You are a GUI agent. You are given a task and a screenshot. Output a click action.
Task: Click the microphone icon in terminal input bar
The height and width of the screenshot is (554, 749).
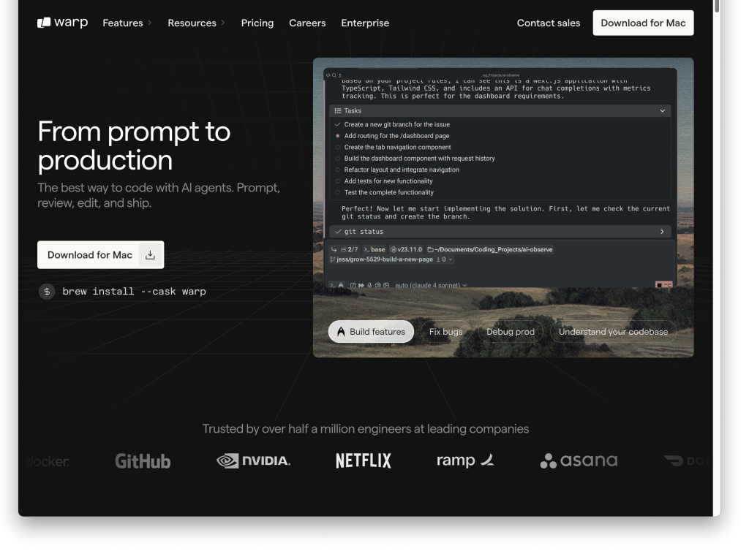[x=369, y=285]
